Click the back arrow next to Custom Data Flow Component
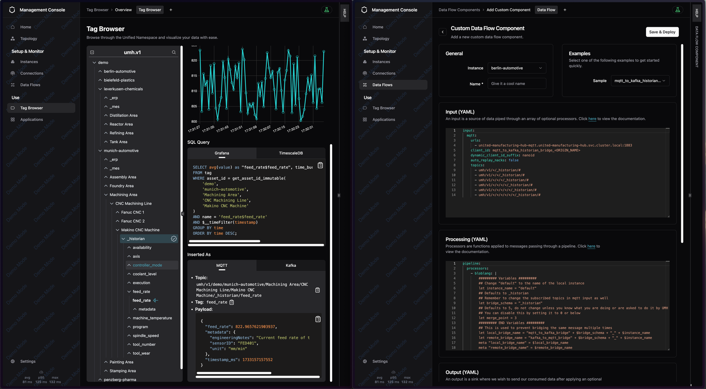The height and width of the screenshot is (389, 706). pyautogui.click(x=443, y=32)
